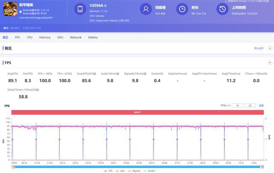The image size is (274, 173).
Task: Toggle Jank series in chart legend
Action: coord(122,171)
